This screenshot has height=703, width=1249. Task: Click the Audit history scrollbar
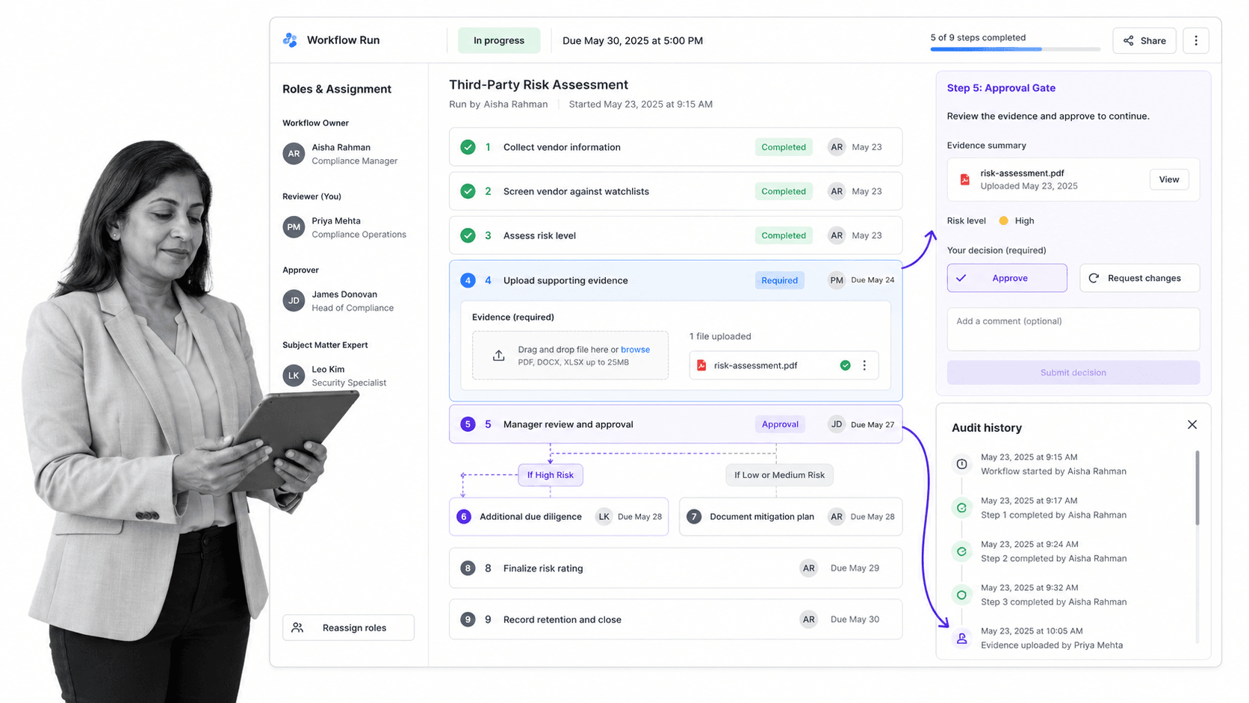1197,487
